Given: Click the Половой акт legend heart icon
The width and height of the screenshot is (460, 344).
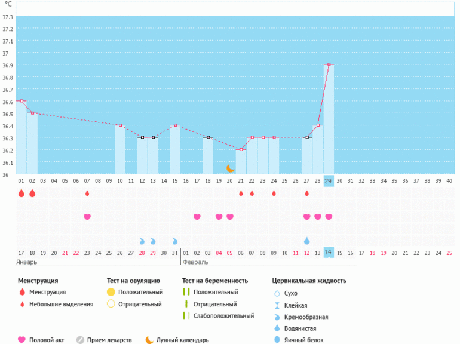Looking at the screenshot, I should tap(22, 340).
